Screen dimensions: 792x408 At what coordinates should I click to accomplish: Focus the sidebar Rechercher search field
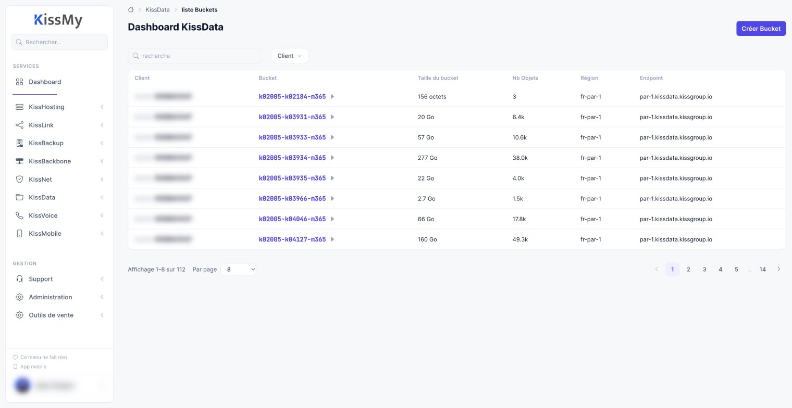[x=59, y=42]
